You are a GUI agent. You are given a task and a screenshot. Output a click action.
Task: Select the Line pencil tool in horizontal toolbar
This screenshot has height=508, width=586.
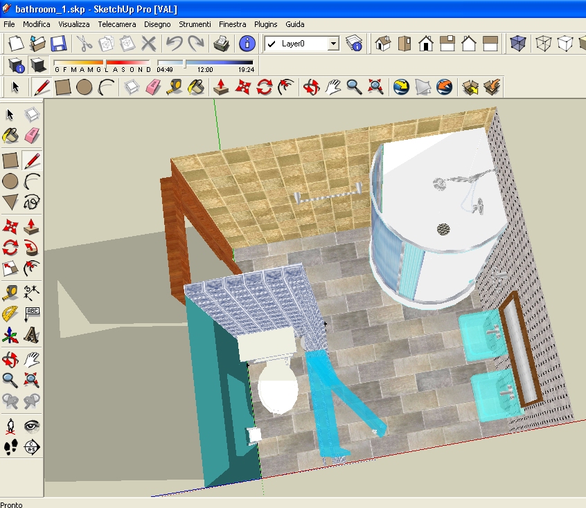(41, 87)
